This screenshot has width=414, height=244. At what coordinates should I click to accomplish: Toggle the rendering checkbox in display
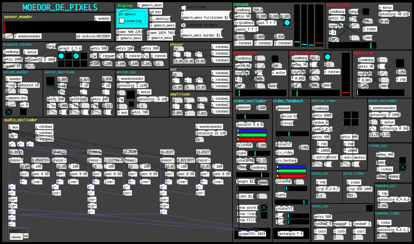point(122,21)
